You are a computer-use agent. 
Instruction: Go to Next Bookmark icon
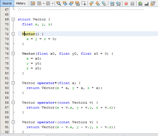click(98, 4)
